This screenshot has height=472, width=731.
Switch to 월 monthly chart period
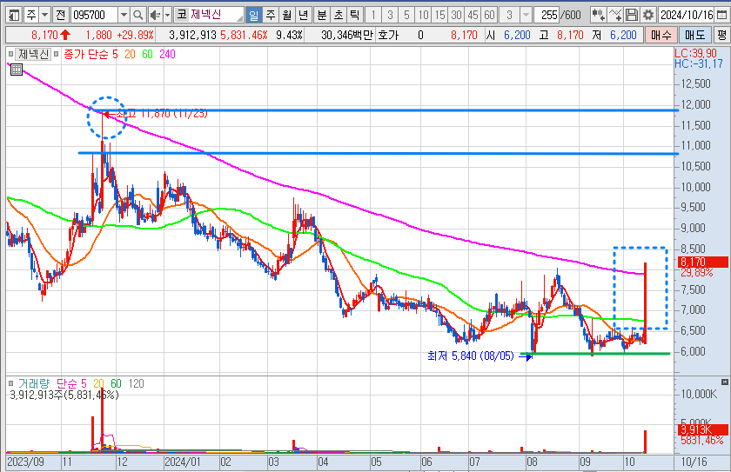click(287, 16)
